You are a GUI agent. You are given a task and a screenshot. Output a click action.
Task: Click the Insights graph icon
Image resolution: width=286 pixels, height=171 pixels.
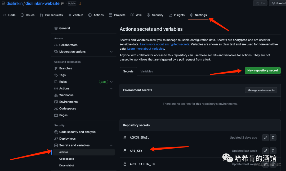pos(170,15)
